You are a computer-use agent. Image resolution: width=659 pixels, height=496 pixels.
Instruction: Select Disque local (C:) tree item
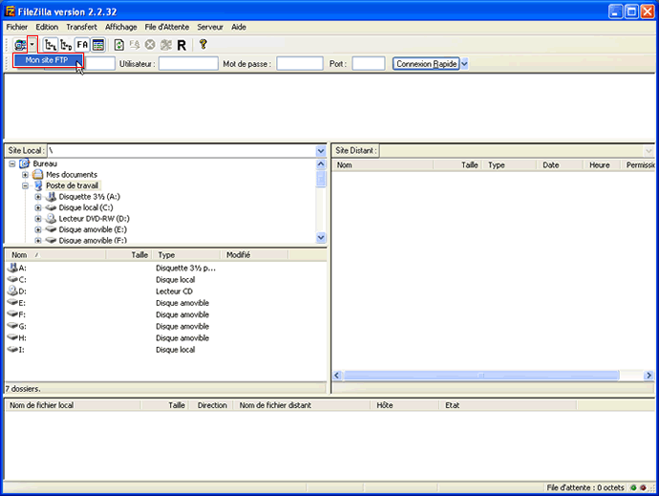pos(86,207)
